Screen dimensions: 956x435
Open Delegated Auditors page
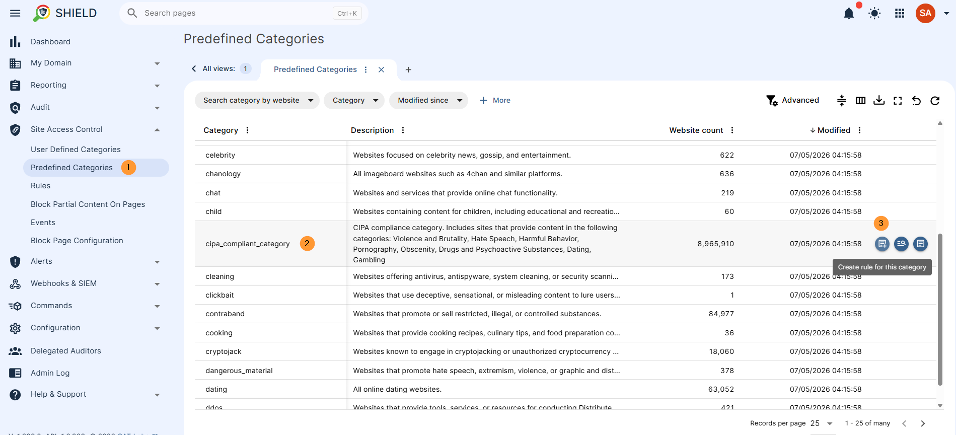pyautogui.click(x=65, y=351)
